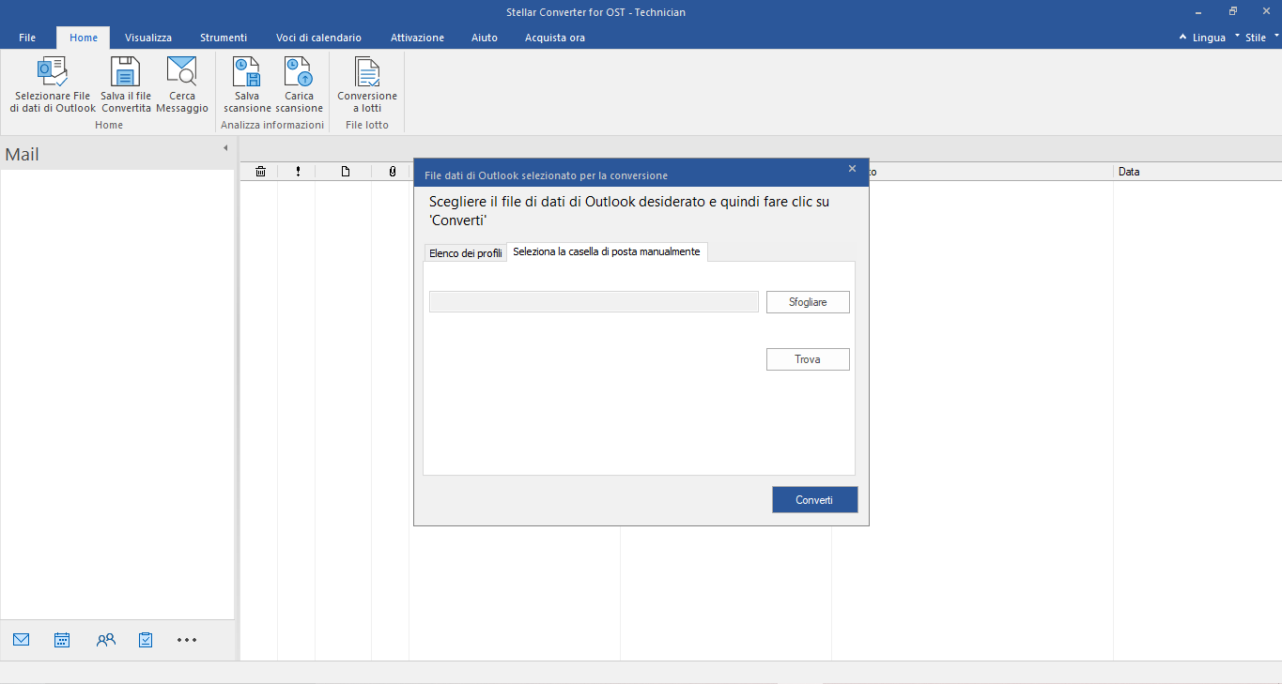Switch to Elenco dei profili tab

[466, 253]
